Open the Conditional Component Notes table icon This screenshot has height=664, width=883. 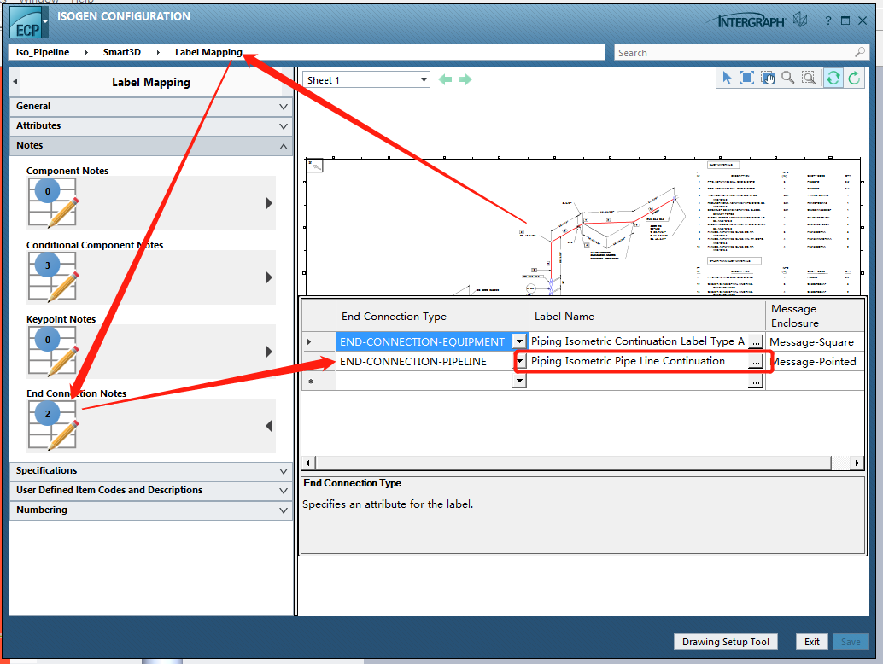[53, 277]
